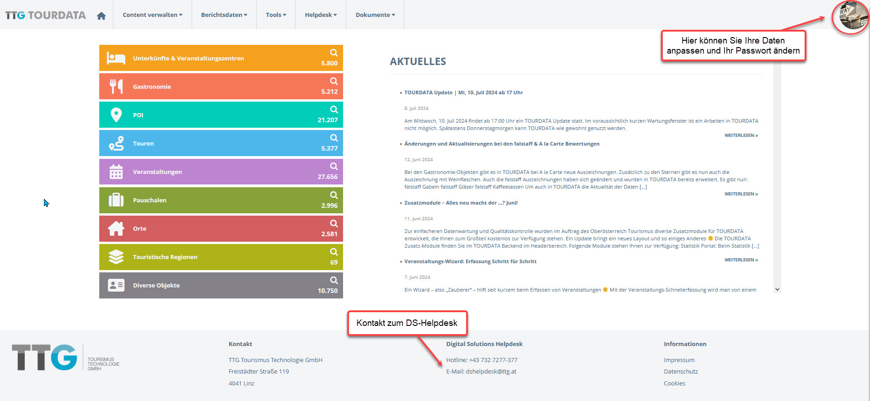Open the Impressum footer link
870x401 pixels.
[x=679, y=360]
